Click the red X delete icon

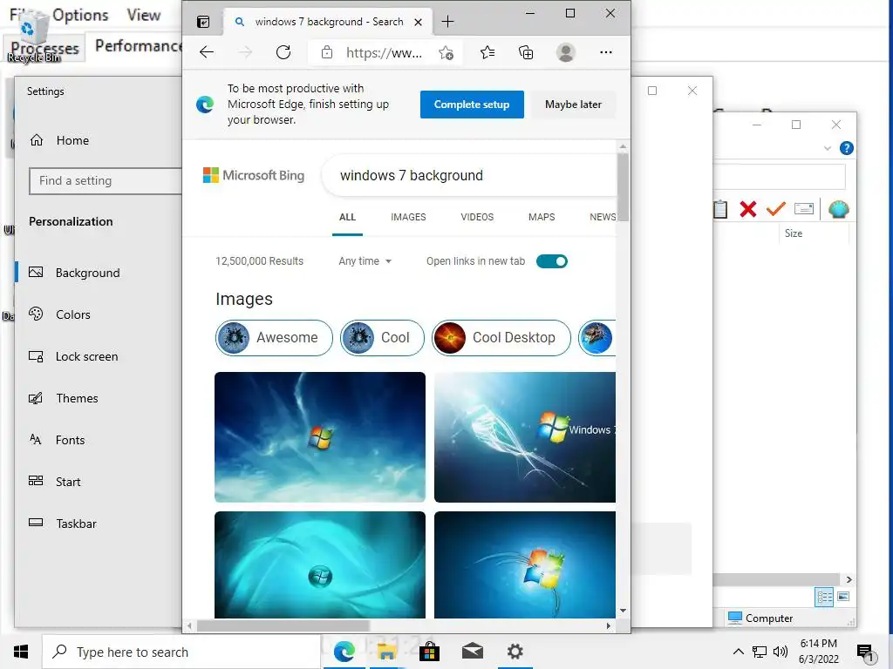tap(747, 209)
